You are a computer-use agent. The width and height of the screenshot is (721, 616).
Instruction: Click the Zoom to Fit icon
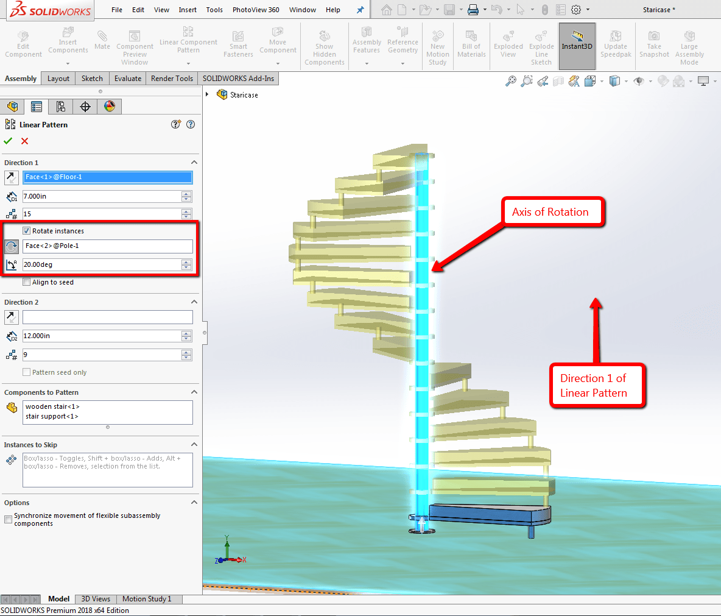(510, 81)
